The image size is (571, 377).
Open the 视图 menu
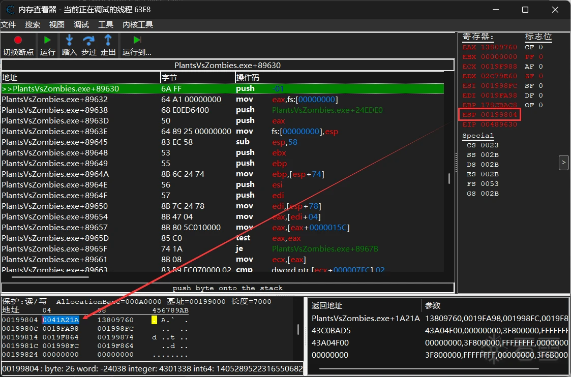point(57,25)
